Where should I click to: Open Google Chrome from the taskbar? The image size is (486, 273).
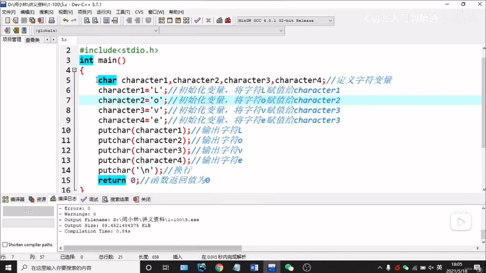point(219,267)
